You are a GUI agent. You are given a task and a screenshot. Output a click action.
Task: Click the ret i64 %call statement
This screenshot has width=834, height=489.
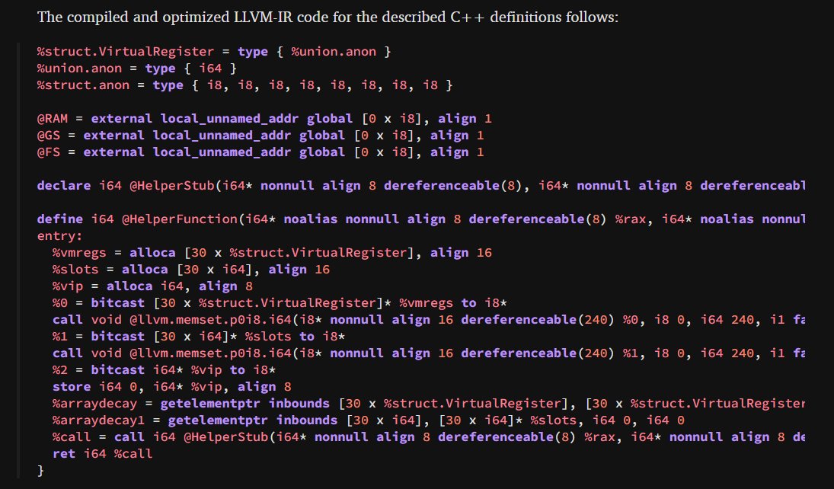click(84, 453)
